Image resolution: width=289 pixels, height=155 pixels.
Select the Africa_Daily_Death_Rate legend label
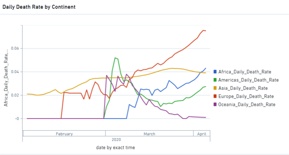tap(245, 72)
